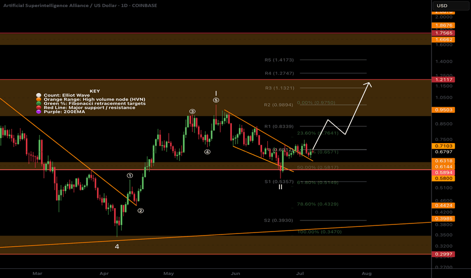Screen dimensions: 471x278
Task: Select the orange 1.8676 price label
Action: (443, 26)
